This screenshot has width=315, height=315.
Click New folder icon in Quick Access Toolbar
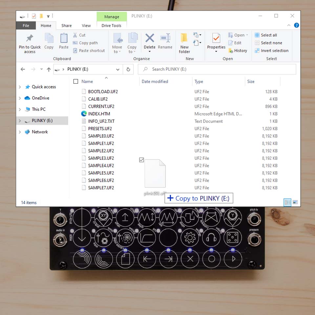41,16
